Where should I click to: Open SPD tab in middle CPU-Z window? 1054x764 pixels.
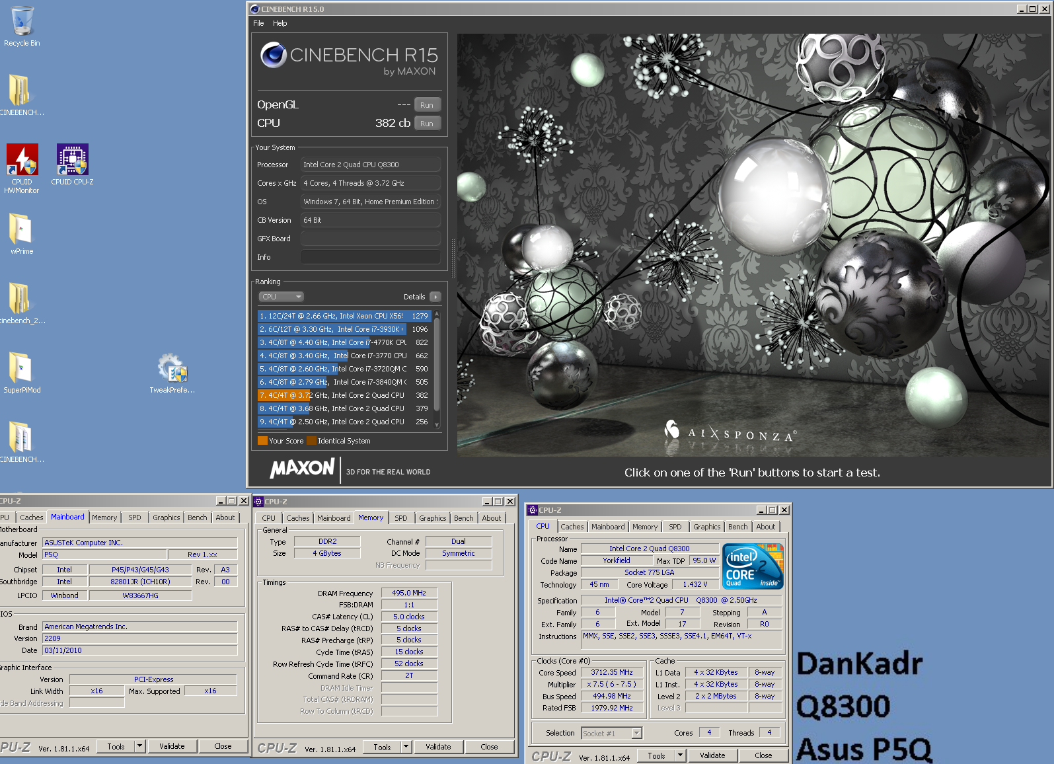pyautogui.click(x=401, y=518)
